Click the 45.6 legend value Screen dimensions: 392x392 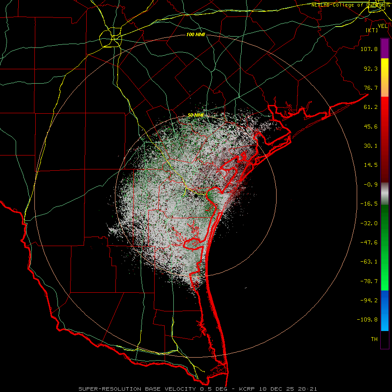point(371,126)
